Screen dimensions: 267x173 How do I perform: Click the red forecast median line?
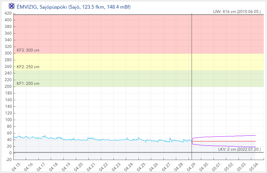pyautogui.click(x=227, y=141)
